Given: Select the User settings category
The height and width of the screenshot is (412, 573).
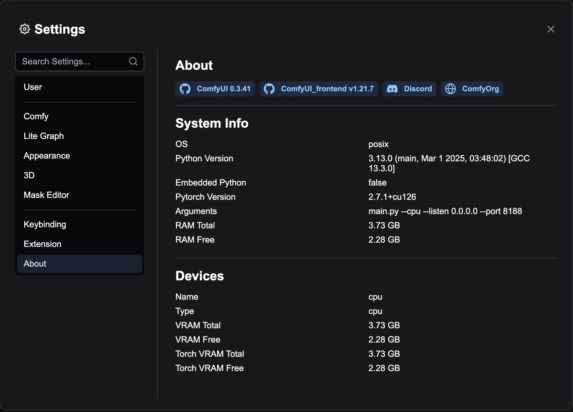Looking at the screenshot, I should [x=33, y=87].
